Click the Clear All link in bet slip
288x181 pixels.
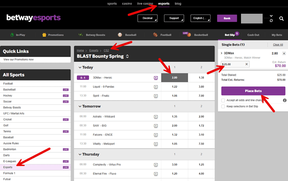click(x=278, y=45)
